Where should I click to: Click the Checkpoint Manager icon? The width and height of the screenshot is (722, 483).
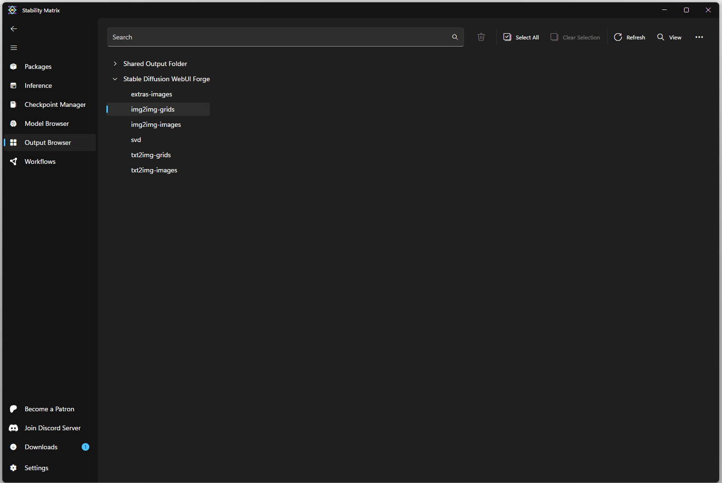[13, 104]
